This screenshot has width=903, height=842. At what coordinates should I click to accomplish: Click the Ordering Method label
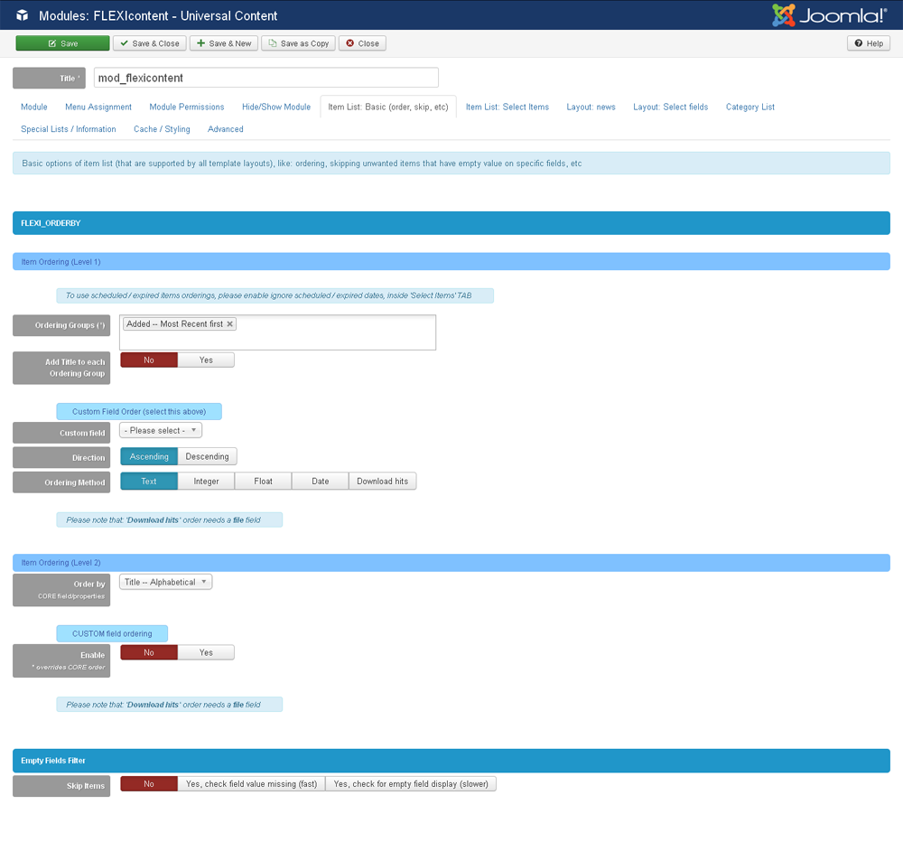[61, 482]
